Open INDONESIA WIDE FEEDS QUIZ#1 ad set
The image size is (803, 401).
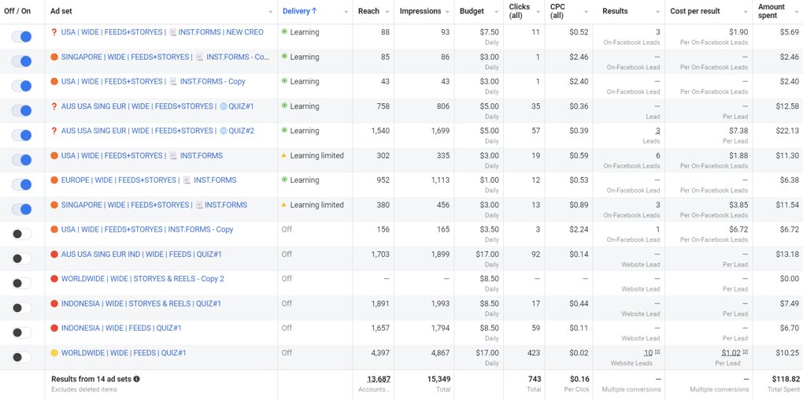click(121, 329)
